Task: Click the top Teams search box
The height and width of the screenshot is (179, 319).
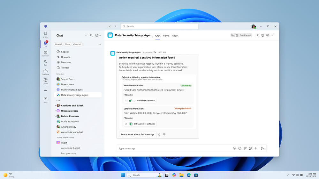Action: click(x=159, y=26)
